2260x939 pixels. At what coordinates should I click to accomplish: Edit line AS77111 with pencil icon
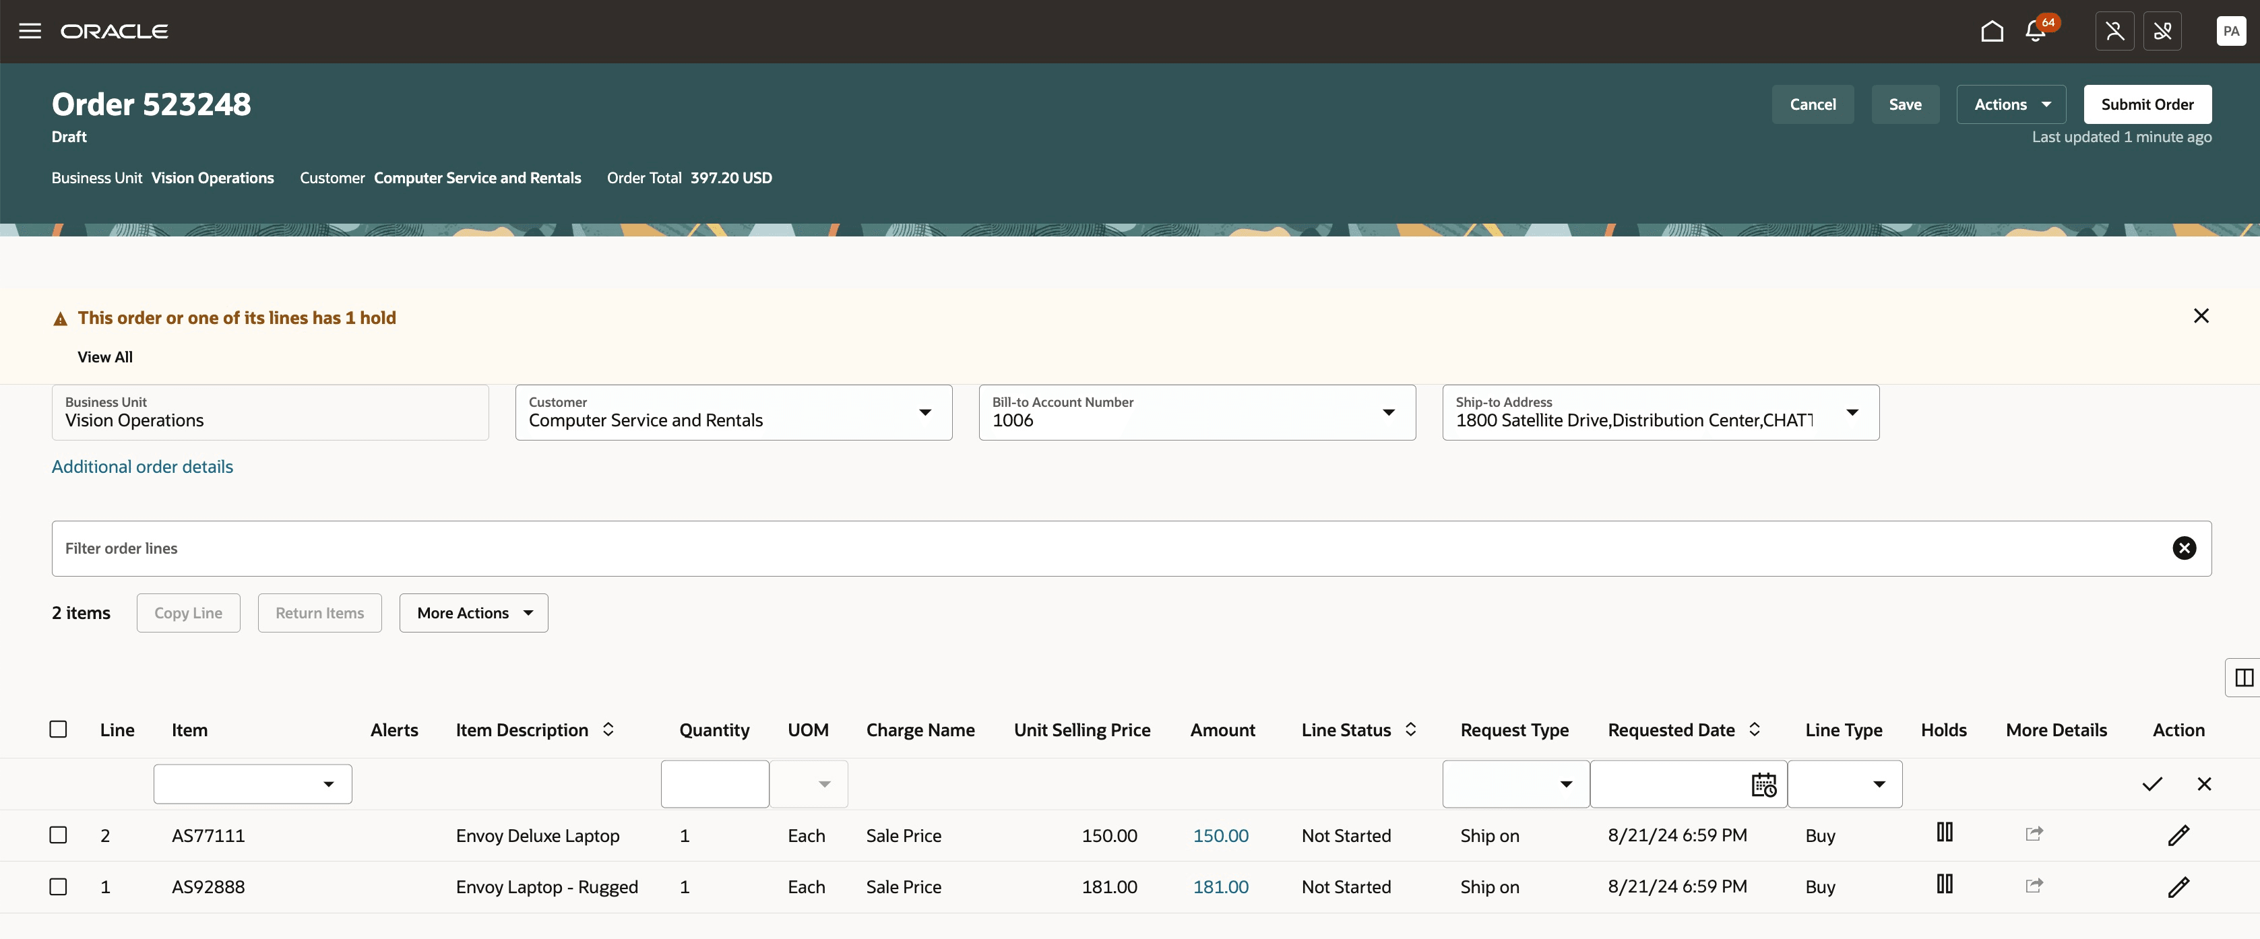coord(2178,835)
